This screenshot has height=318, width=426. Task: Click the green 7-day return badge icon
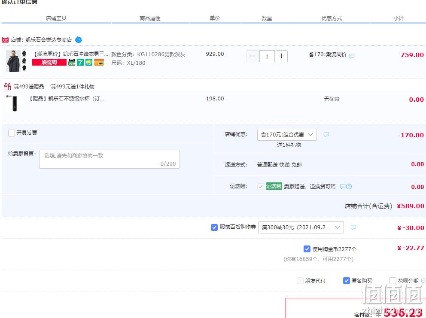80,63
